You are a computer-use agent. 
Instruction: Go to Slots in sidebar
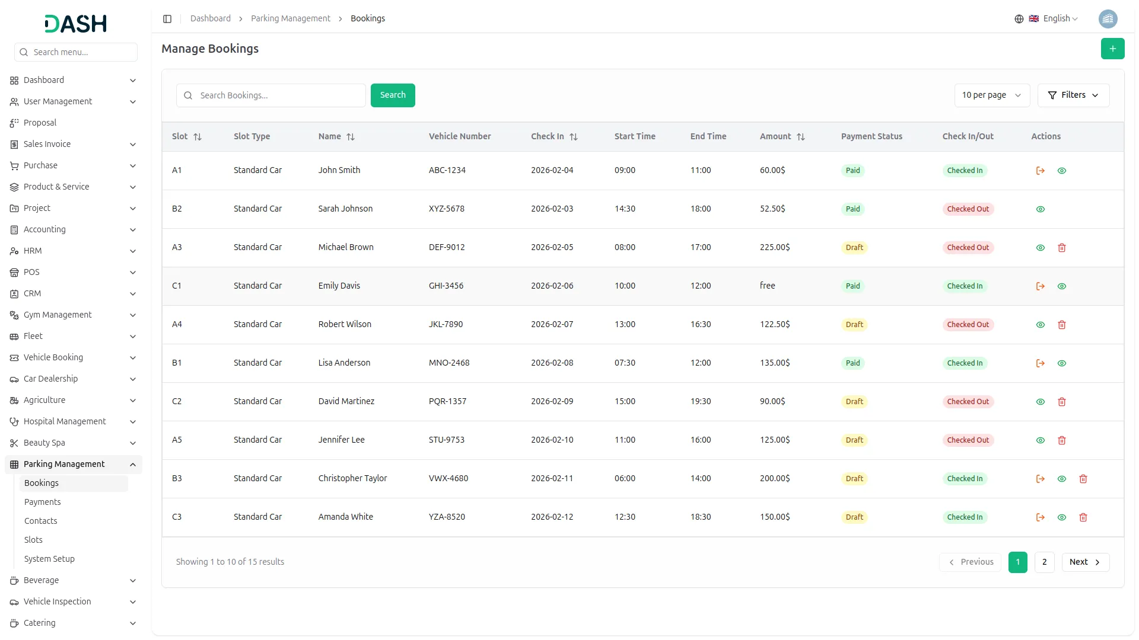[33, 540]
